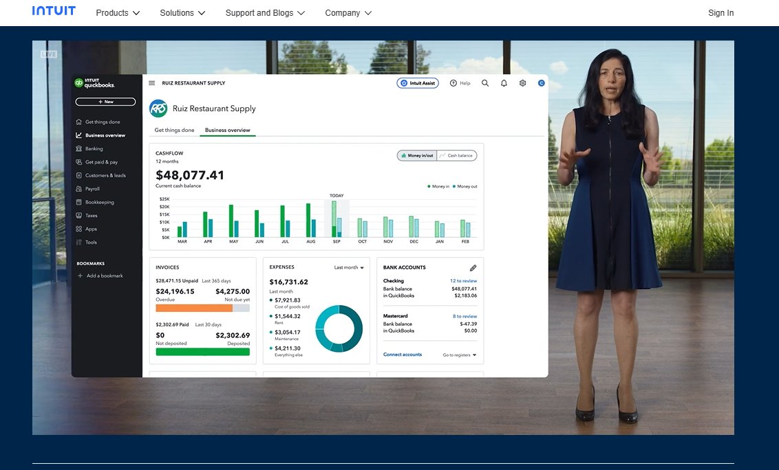Image resolution: width=779 pixels, height=470 pixels.
Task: Toggle the Money in/out view
Action: click(x=417, y=155)
